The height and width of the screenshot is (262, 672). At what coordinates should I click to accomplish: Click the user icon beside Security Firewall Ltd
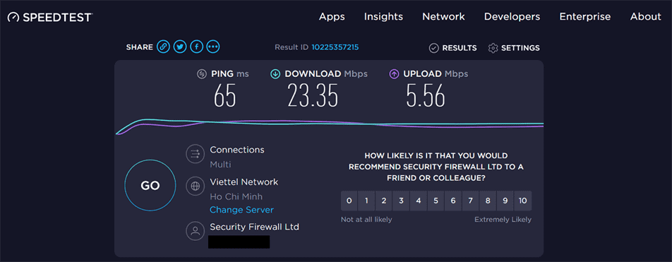196,231
